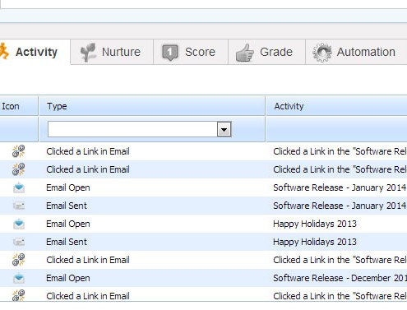Click link icon in bottom Clicked a Link row
Viewport: 407px width, 310px height.
[18, 295]
